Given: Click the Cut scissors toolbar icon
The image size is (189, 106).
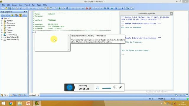Looking at the screenshot, I should pos(21,9).
